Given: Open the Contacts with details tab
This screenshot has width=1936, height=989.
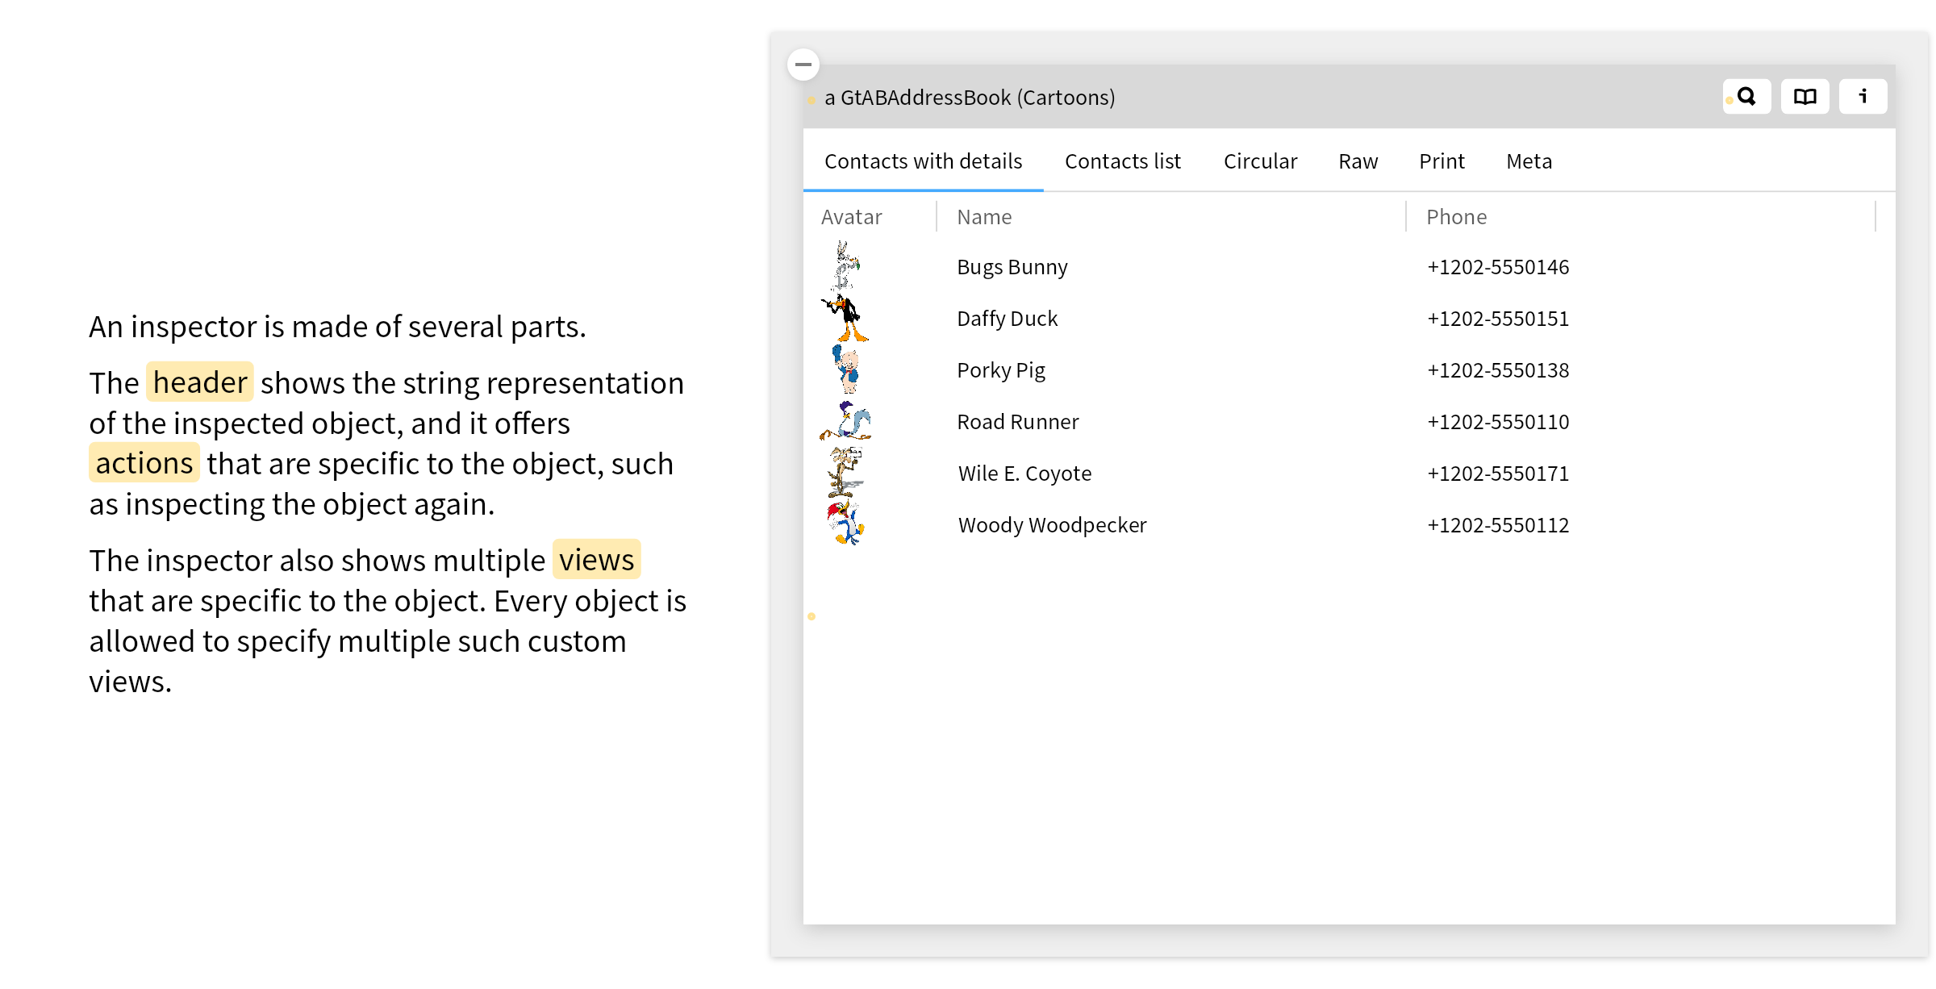Looking at the screenshot, I should point(923,161).
